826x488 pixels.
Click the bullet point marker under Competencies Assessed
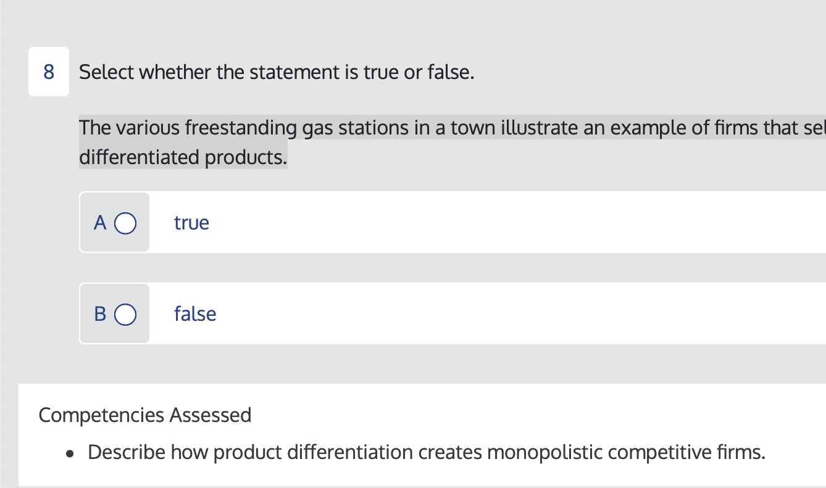[69, 452]
